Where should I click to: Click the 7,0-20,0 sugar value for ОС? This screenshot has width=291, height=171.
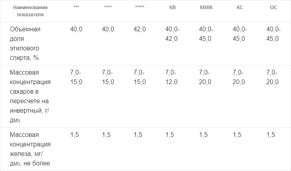click(272, 77)
